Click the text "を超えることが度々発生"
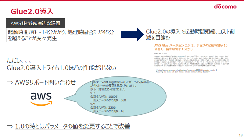 click(32, 38)
